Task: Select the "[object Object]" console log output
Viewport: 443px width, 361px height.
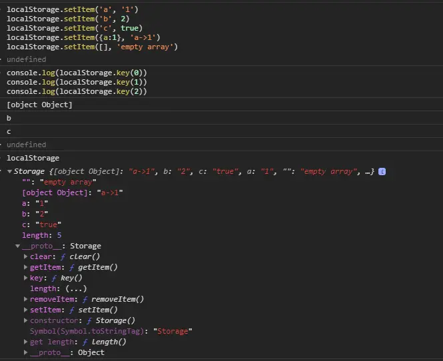Action: [39, 105]
